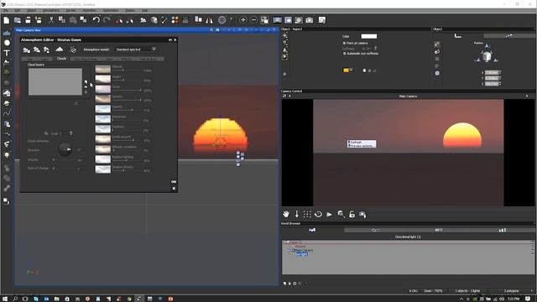Viewport: 537px width, 302px height.
Task: Select the sphere primitive tool
Action: tap(7, 43)
